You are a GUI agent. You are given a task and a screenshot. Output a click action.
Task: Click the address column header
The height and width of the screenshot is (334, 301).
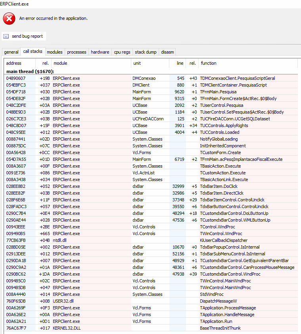click(14, 63)
